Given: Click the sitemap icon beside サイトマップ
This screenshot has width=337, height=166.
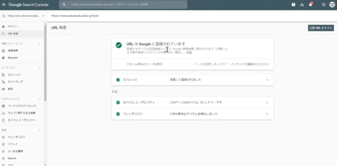Looking at the screenshot, I should [3, 82].
